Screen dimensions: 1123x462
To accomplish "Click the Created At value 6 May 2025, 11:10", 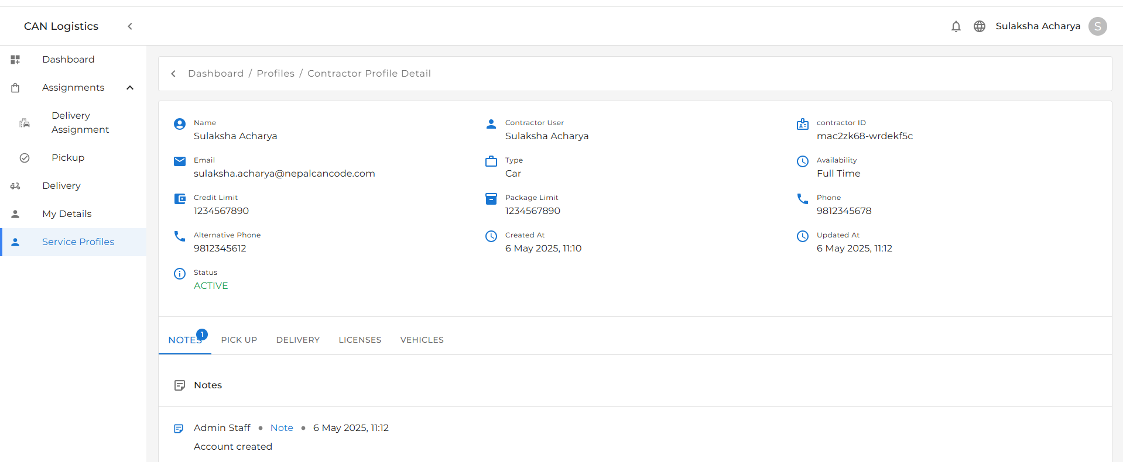I will click(x=543, y=249).
